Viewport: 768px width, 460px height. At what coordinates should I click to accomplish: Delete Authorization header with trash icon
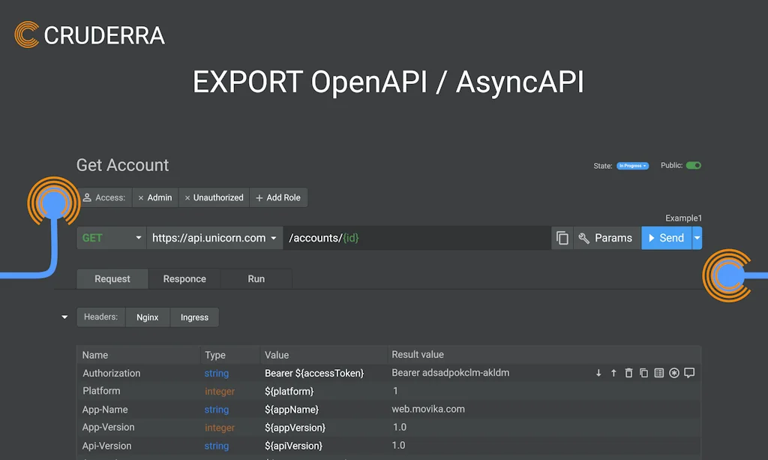(x=628, y=373)
